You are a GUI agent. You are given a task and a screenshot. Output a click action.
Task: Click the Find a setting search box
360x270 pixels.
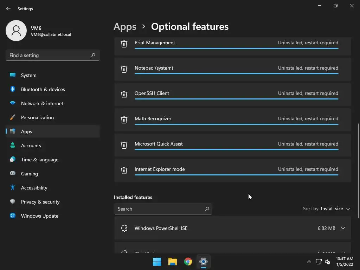click(x=49, y=55)
